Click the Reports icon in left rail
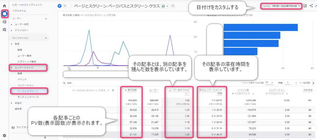Image resolution: width=317 pixels, height=140 pixels. pyautogui.click(x=4, y=14)
